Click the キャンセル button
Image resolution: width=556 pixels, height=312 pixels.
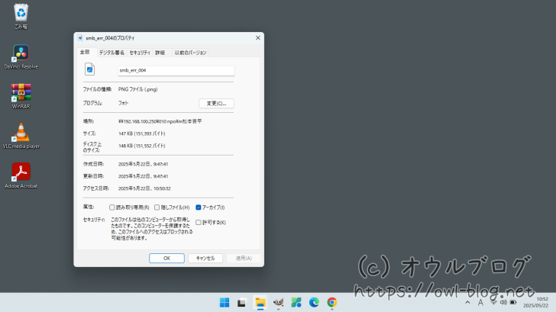click(x=205, y=258)
